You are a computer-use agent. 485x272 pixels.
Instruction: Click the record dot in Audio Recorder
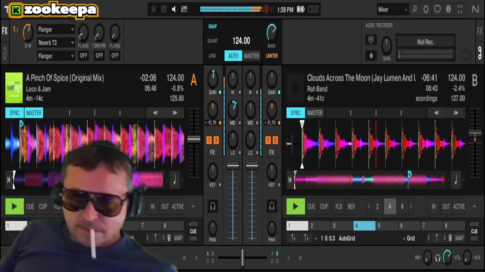pyautogui.click(x=371, y=56)
